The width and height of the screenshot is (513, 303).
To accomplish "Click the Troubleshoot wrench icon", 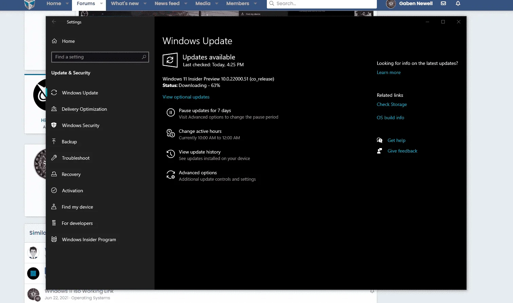I will (x=54, y=158).
